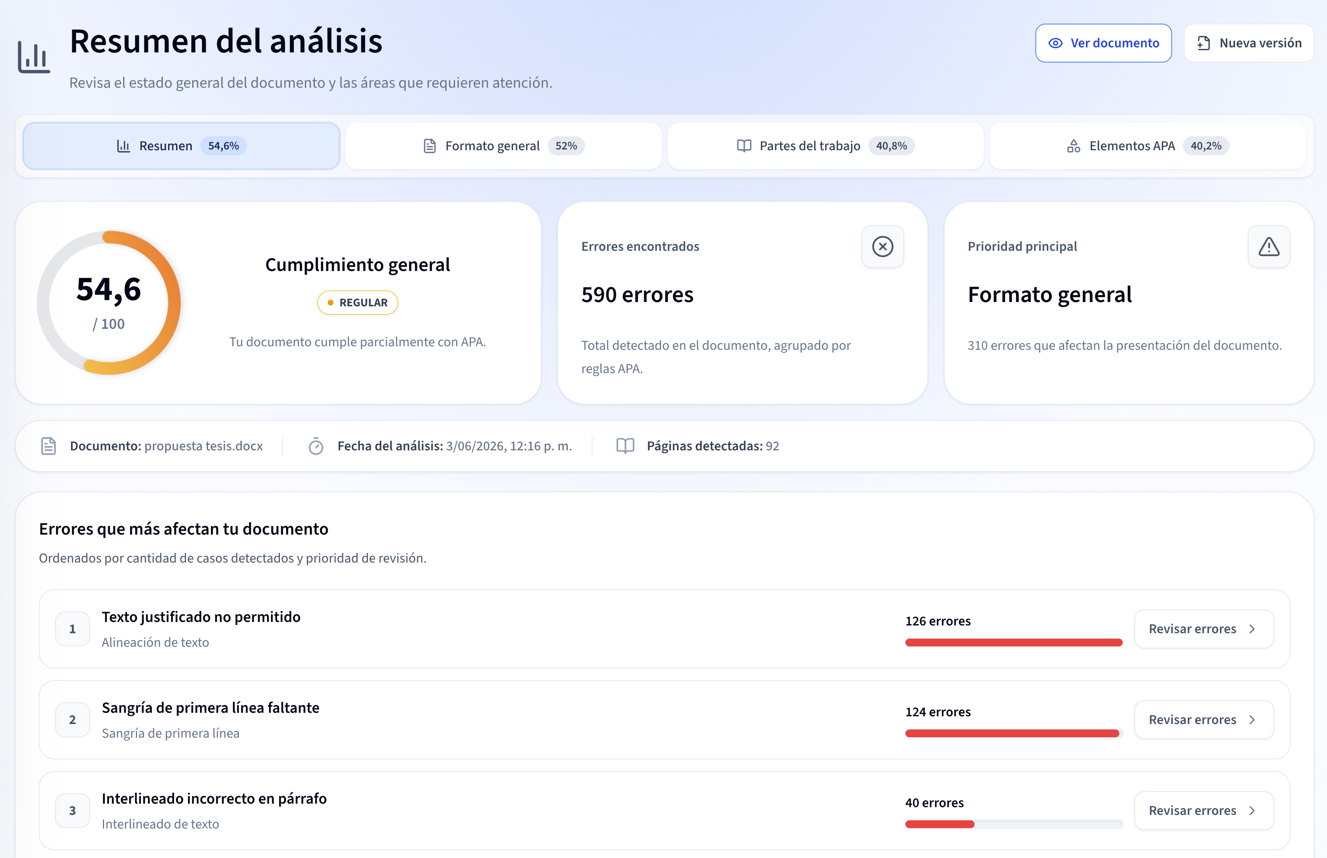Click 'Páginas detectadas: 92' text
Screen dimensions: 1327x858
point(712,446)
